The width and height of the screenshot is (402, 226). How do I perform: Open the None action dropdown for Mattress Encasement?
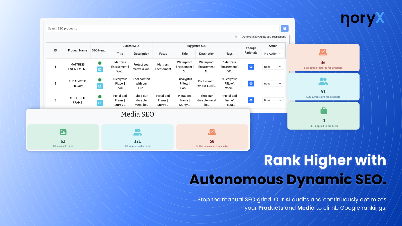(273, 67)
